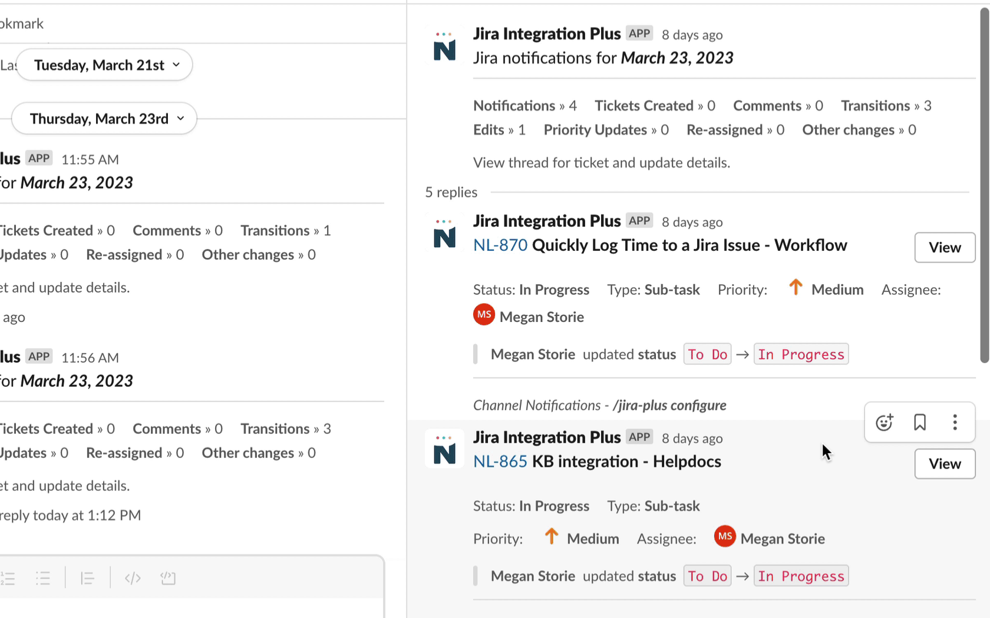Click Medium priority arrow icon in NL-865

(551, 536)
